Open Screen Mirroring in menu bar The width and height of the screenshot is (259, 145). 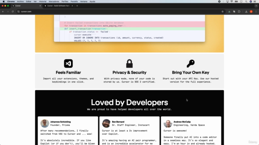tap(227, 2)
